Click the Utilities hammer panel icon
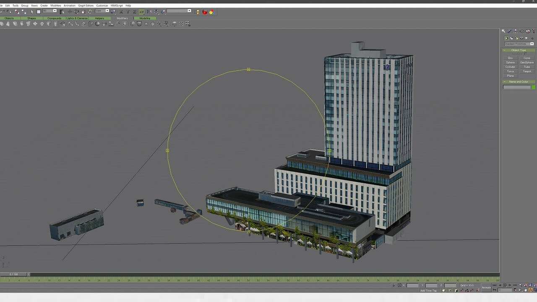Screen dimensions: 537x302 click(x=533, y=31)
